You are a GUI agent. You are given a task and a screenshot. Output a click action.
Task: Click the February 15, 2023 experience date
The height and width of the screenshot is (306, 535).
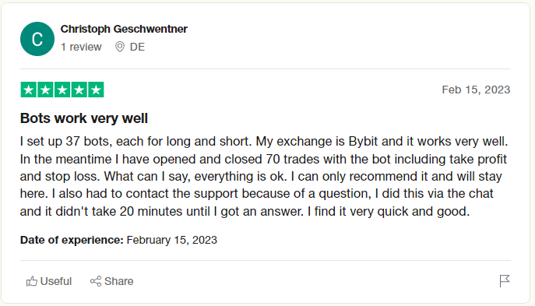[171, 240]
